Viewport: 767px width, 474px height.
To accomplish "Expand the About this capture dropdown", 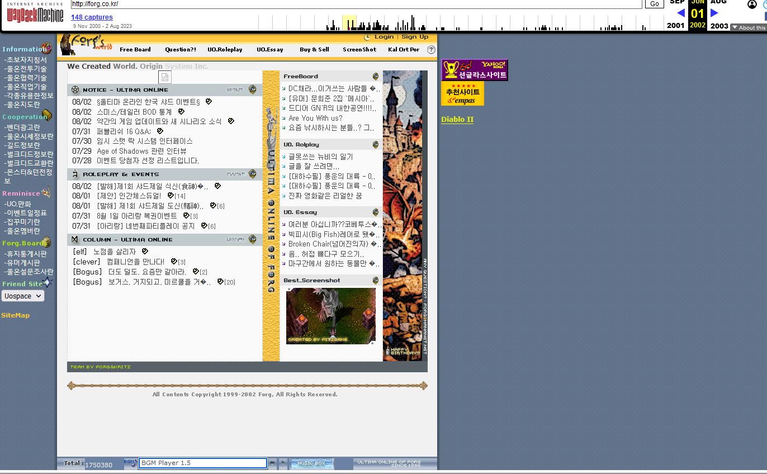I will pos(749,27).
